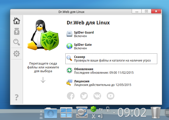Click the down arrow under drop text

[43, 80]
